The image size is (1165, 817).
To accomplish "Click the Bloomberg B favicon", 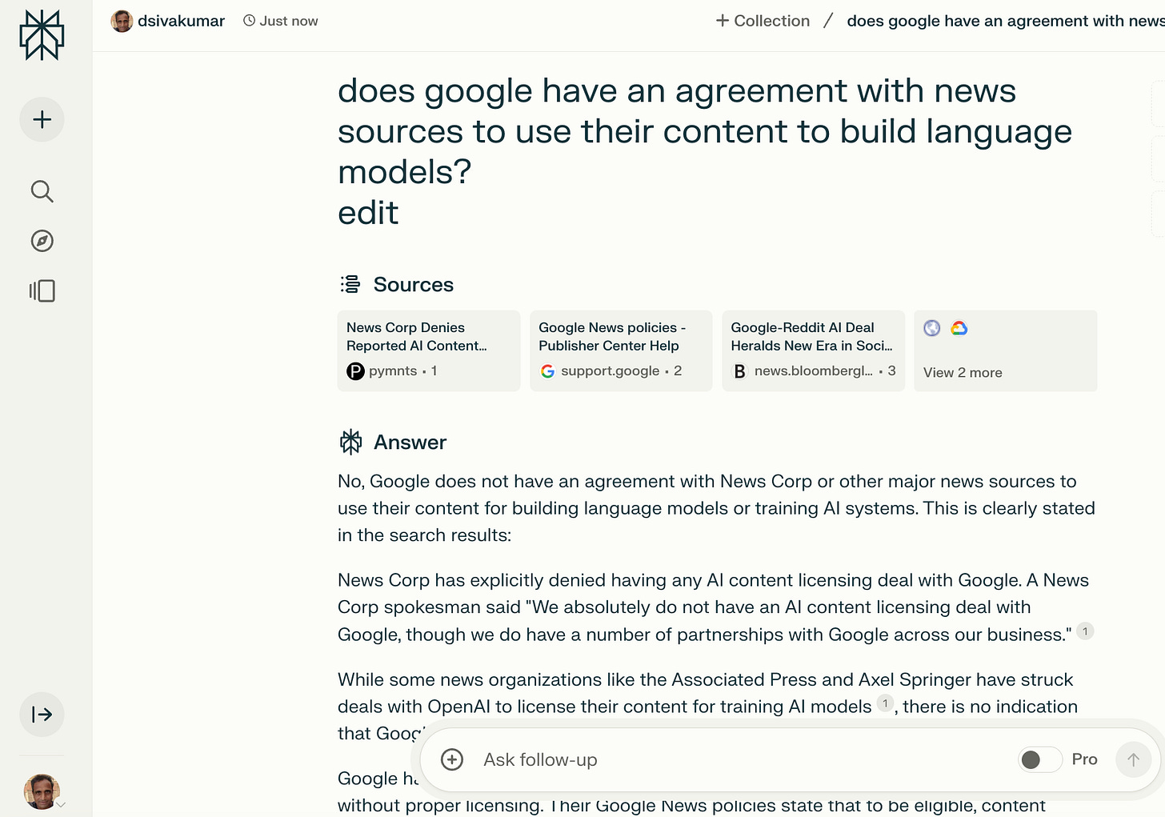I will 740,371.
